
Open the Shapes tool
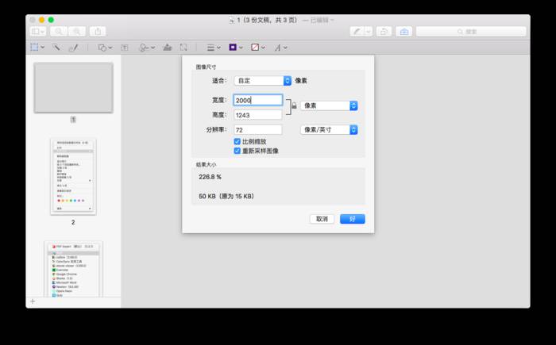click(x=102, y=48)
